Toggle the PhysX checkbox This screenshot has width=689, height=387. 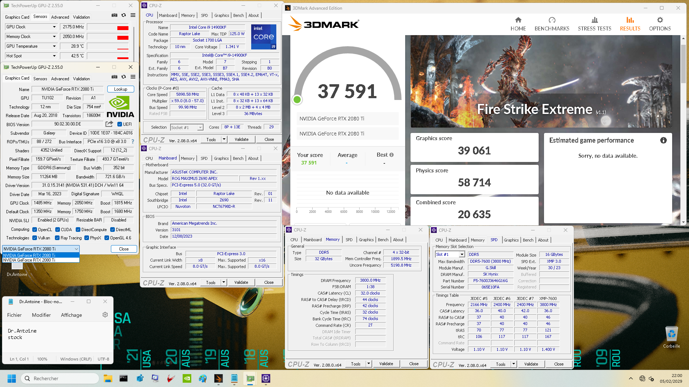click(x=86, y=238)
